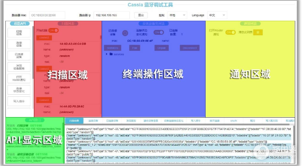Screen dimensions: 303x166
Task: Open the 配对 tab
Action: pos(252,121)
